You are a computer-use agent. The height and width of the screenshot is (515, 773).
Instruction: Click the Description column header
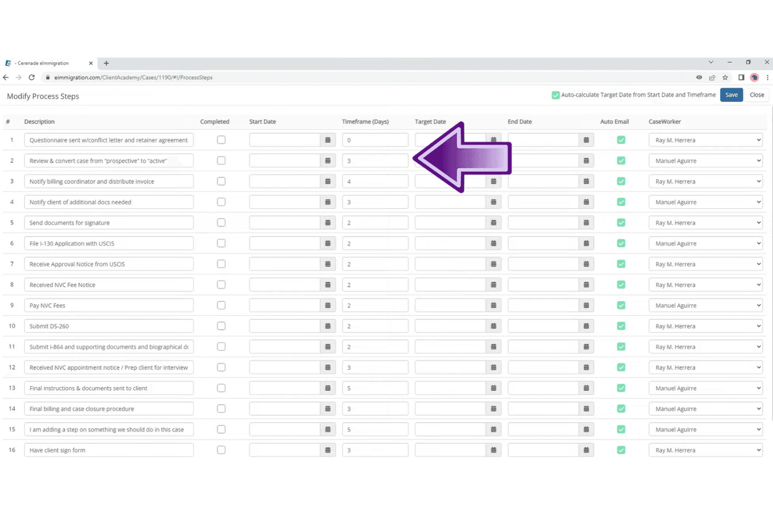pyautogui.click(x=39, y=122)
